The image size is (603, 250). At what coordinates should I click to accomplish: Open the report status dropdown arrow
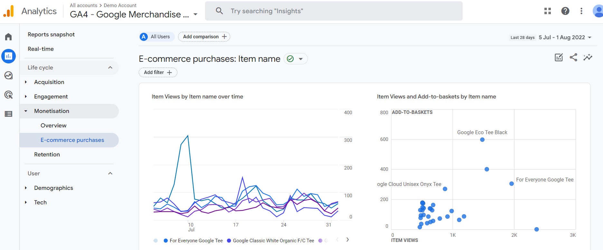[301, 59]
